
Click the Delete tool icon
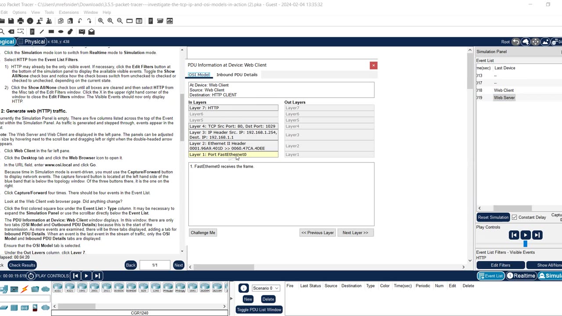coord(11,32)
